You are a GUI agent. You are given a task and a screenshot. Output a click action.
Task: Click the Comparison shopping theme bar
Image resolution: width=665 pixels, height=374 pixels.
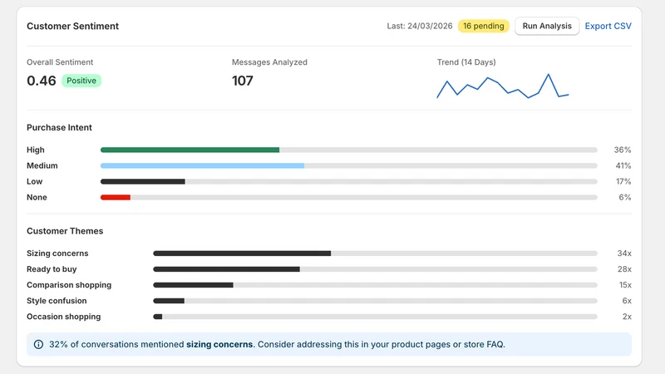tap(375, 285)
